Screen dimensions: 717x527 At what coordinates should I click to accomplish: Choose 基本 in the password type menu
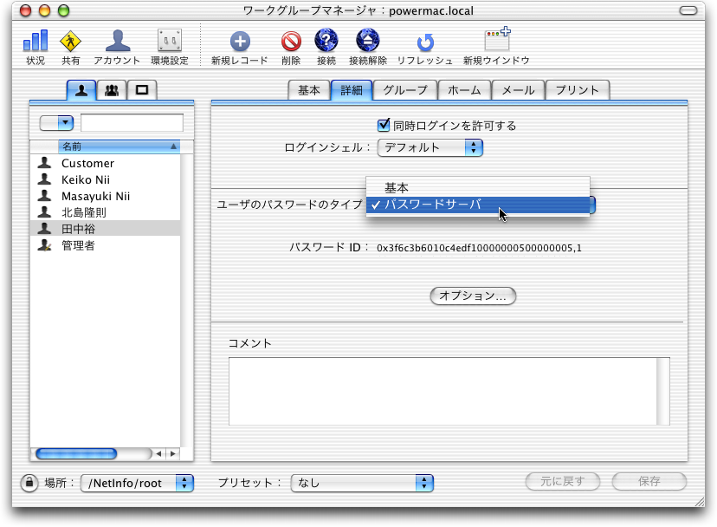[x=397, y=187]
